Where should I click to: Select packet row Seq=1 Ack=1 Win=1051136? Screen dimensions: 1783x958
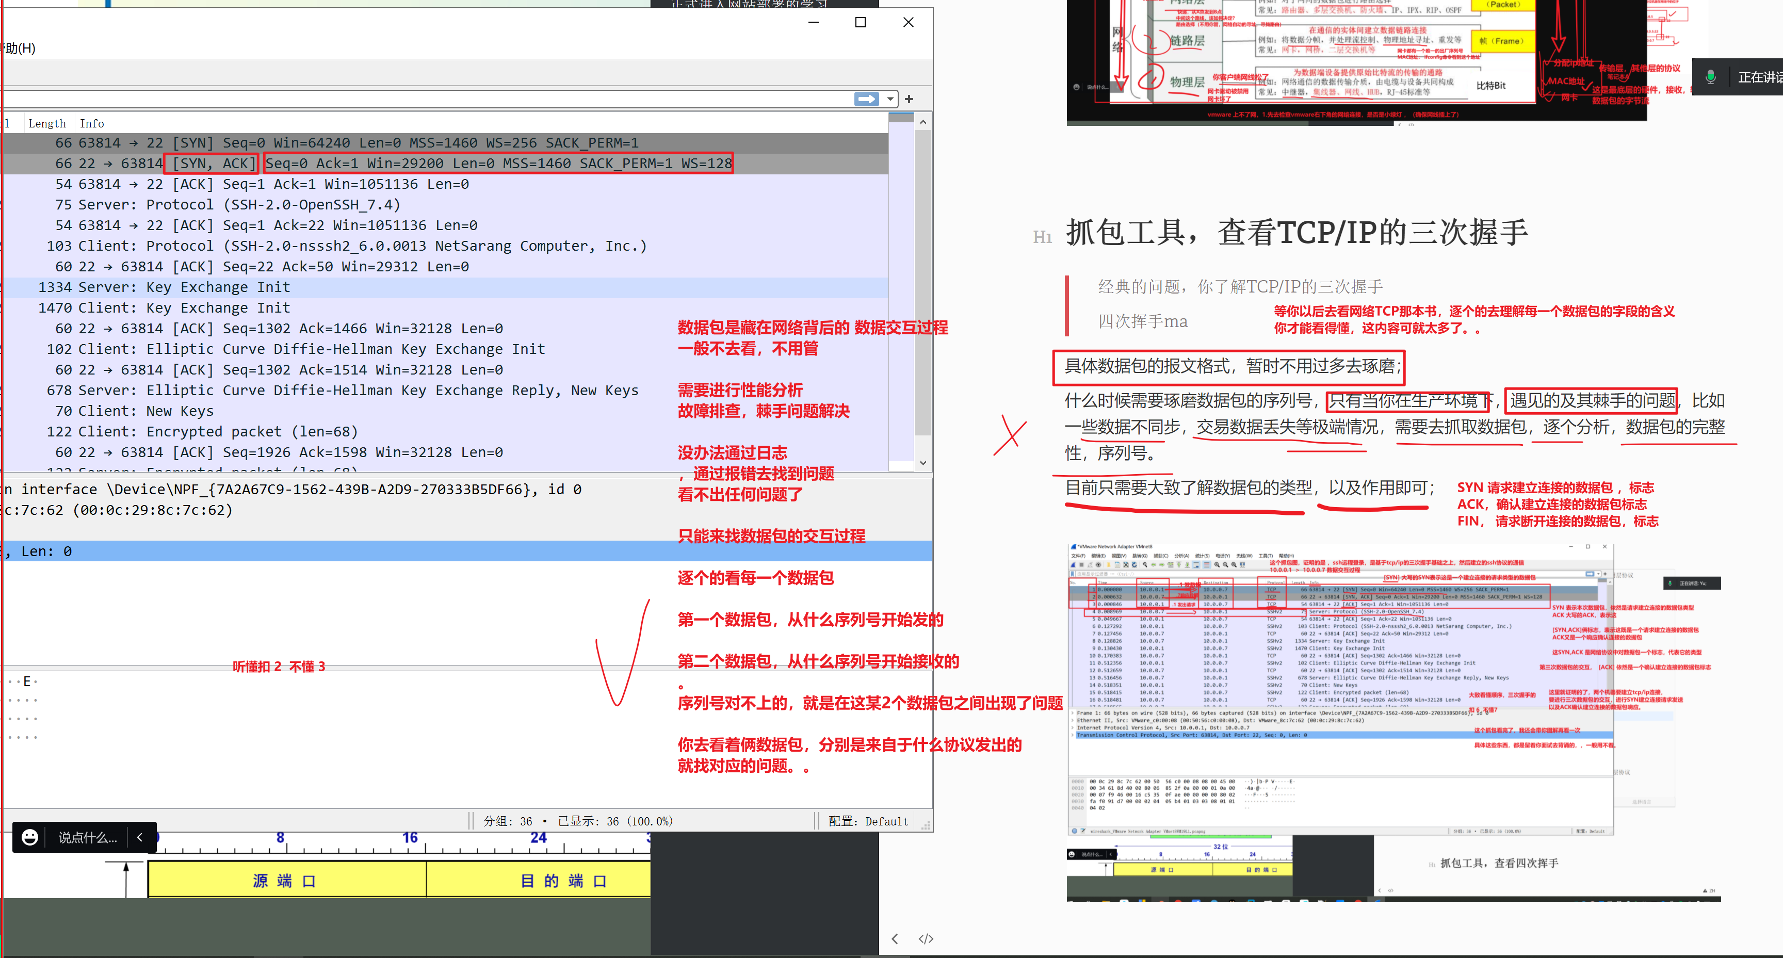tap(444, 184)
